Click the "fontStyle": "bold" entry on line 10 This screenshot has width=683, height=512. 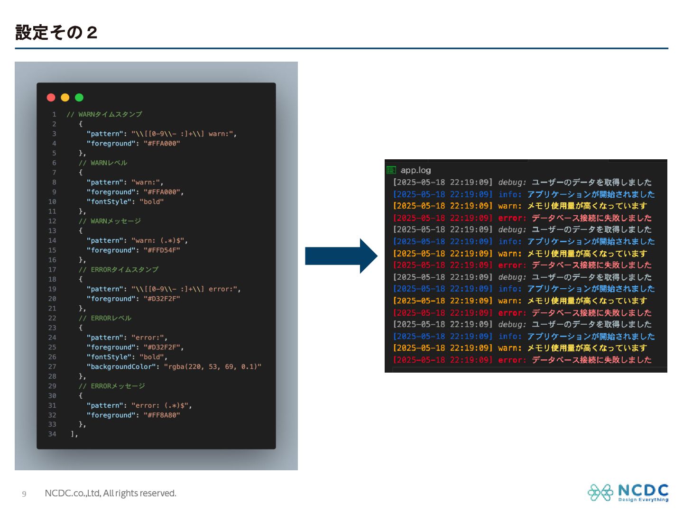tap(125, 202)
